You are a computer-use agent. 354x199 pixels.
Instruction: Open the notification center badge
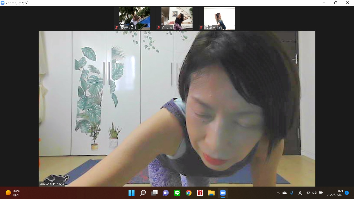click(x=347, y=193)
